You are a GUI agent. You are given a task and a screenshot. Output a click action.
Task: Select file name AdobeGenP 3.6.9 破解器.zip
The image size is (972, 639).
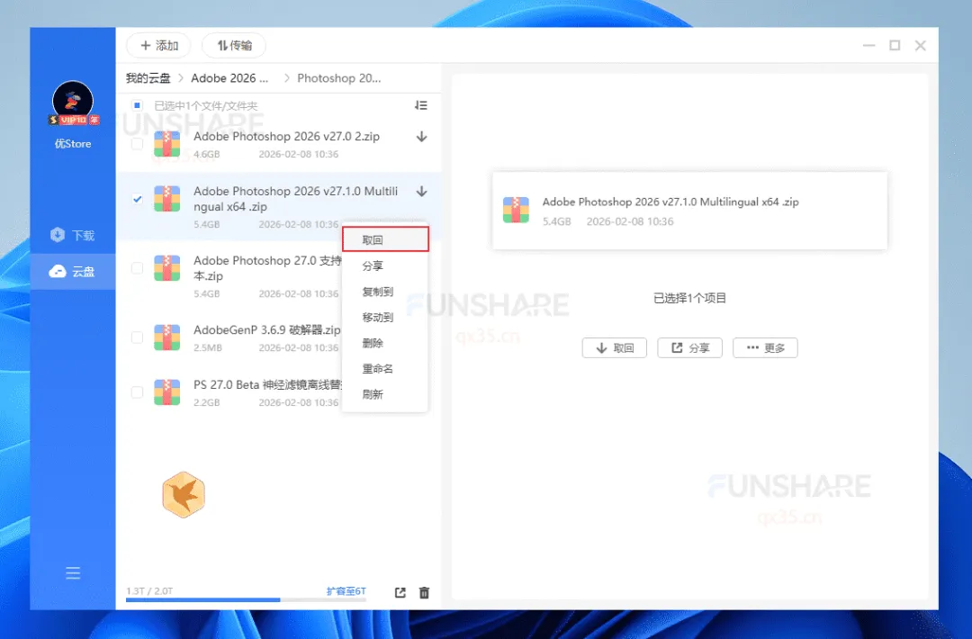[267, 329]
